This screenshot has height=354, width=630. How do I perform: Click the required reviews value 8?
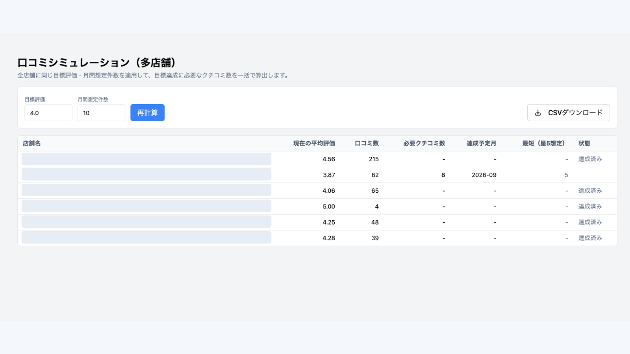[x=443, y=175]
